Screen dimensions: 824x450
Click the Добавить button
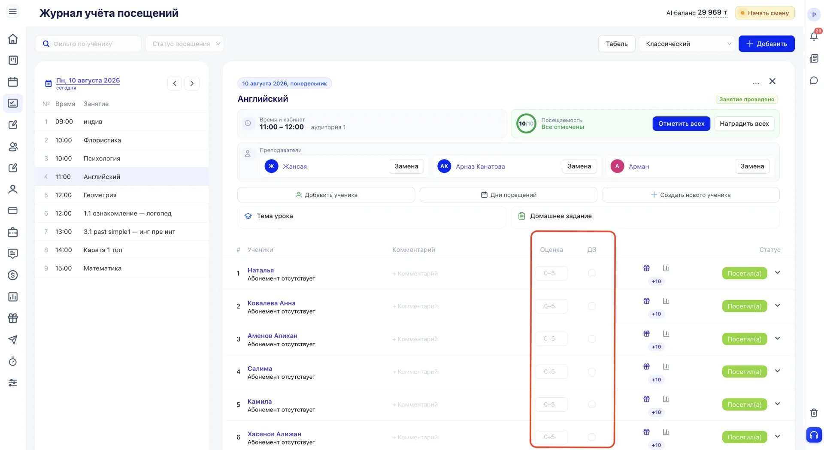(766, 44)
